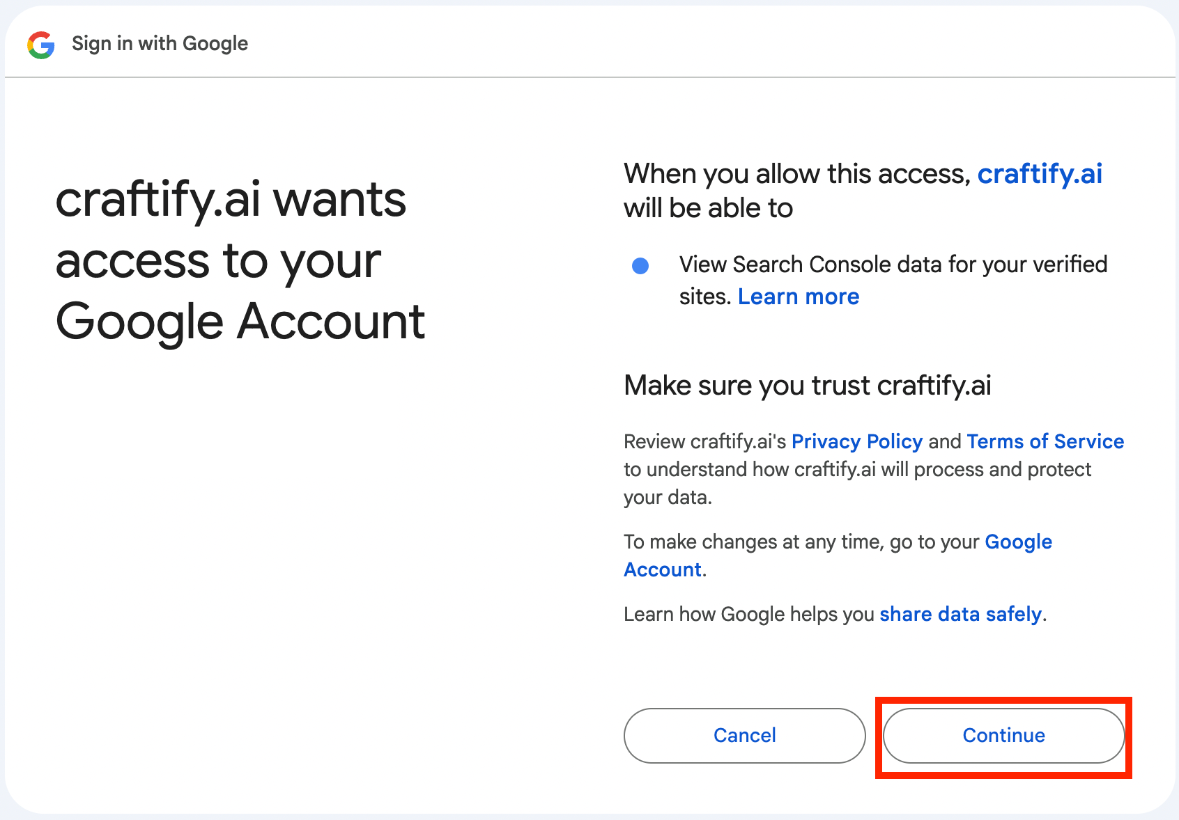The image size is (1179, 820).
Task: Click the "to understand how craftify.ai will process" line
Action: [857, 469]
